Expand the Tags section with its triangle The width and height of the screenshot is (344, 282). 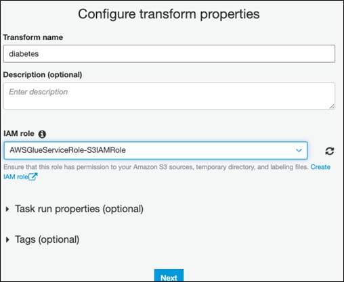coord(7,239)
